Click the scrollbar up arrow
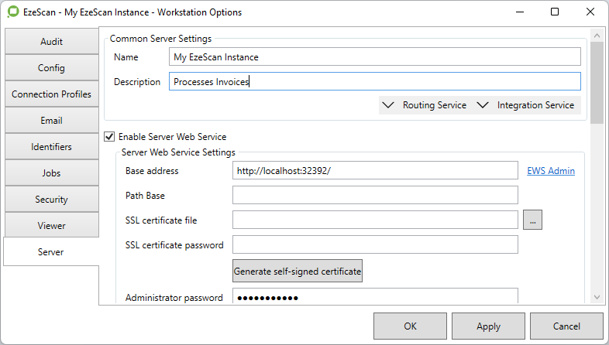Viewport: 609px width, 345px height. click(x=597, y=36)
